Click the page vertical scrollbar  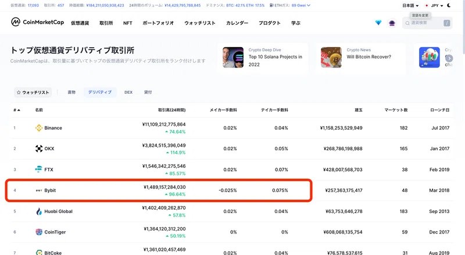(x=463, y=27)
